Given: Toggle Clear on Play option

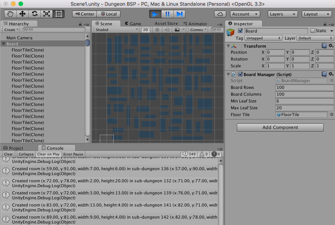Looking at the screenshot, I should 48,154.
